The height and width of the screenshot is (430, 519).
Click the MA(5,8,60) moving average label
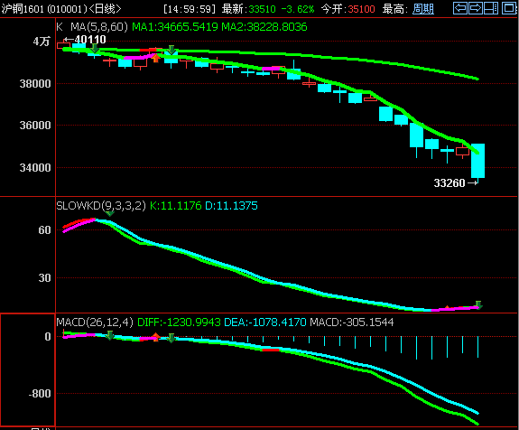coord(99,27)
